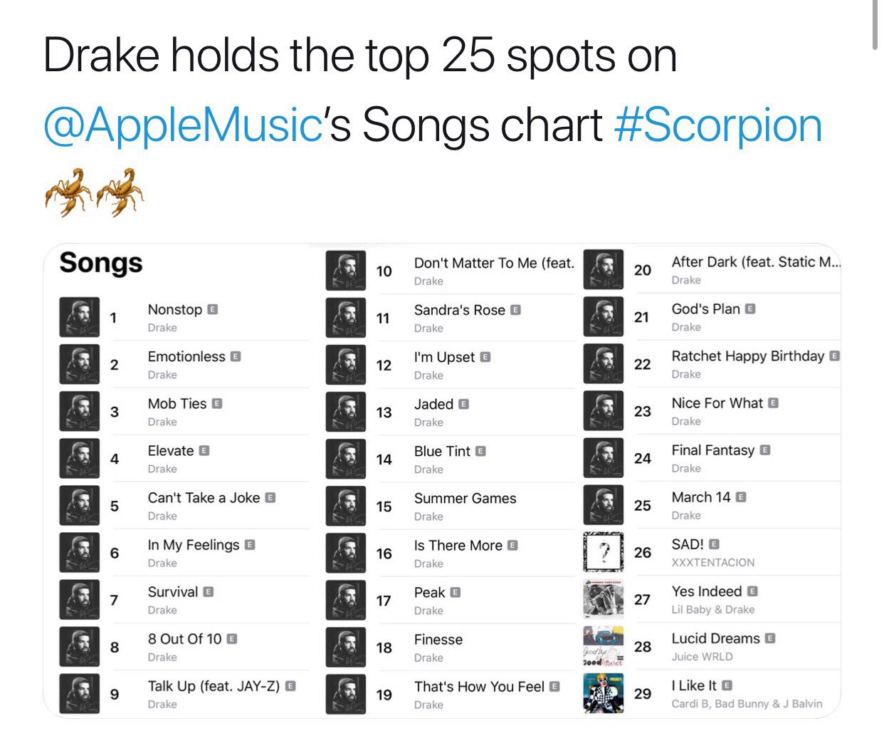The image size is (884, 748).
Task: Click the album art beside Nonstop
Action: point(80,317)
